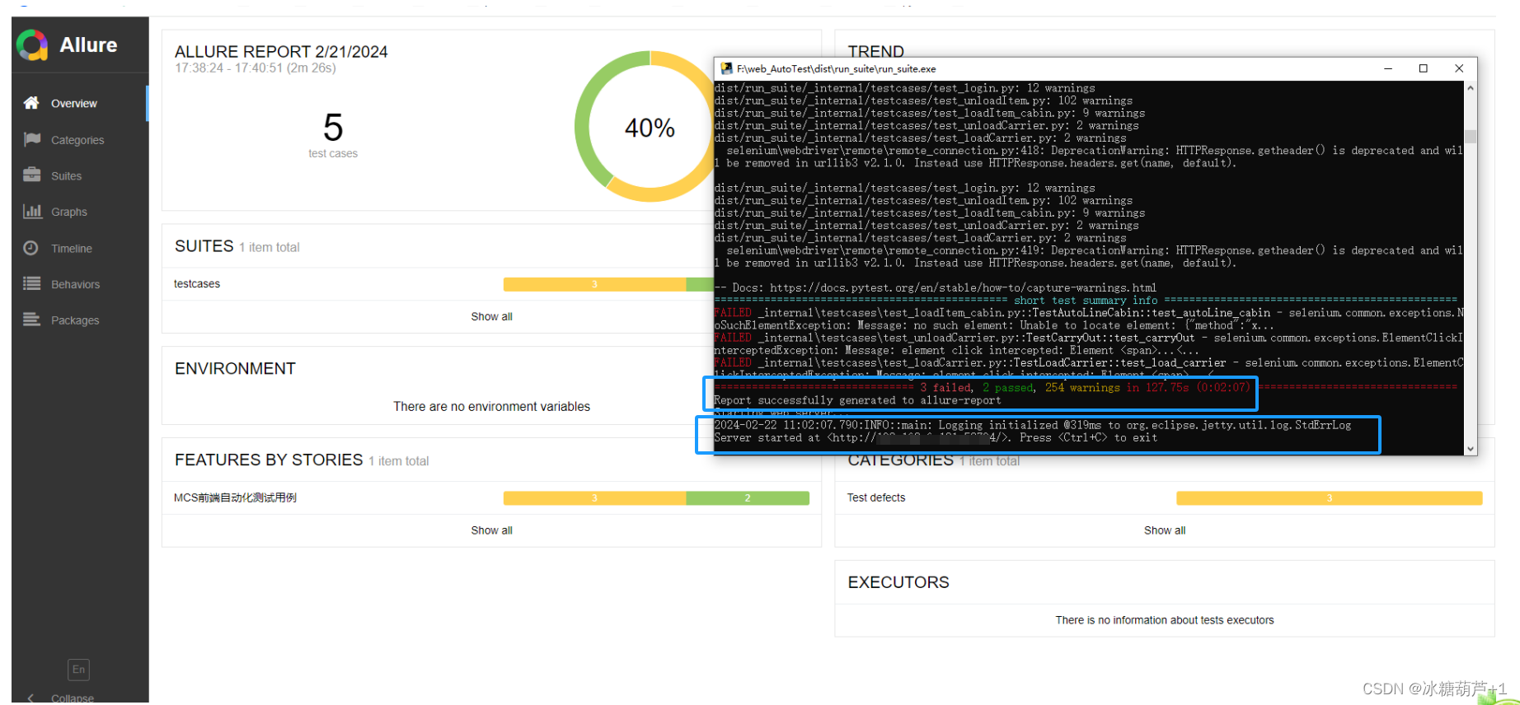The image size is (1520, 705).
Task: Click the '1 item total' label beside SUITES
Action: click(270, 247)
